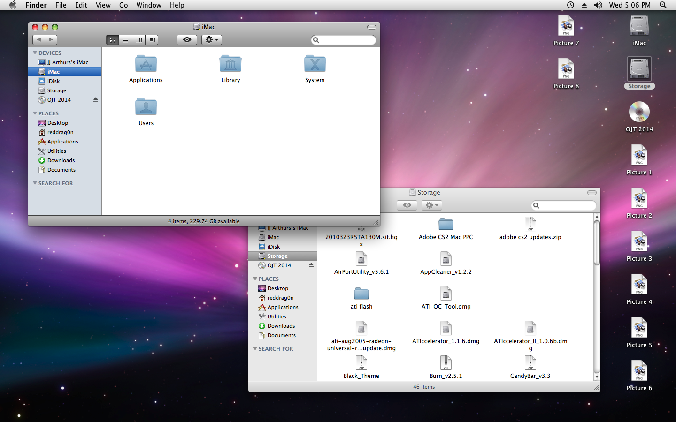Click the search field in iMac window
Screen dimensions: 676x422
[x=344, y=40]
